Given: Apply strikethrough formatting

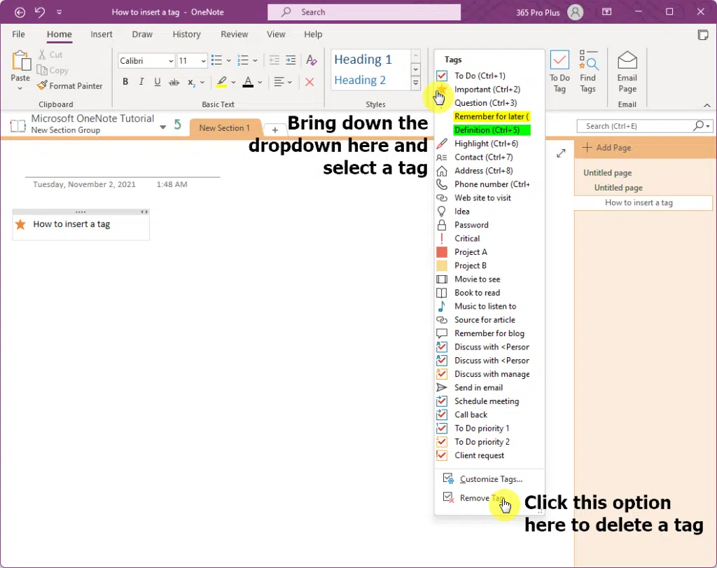Looking at the screenshot, I should pyautogui.click(x=174, y=83).
